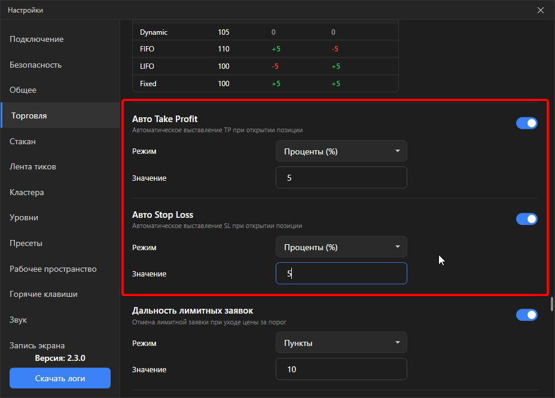555x398 pixels.
Task: Disable the Авто Stop Loss switch
Action: pos(527,219)
